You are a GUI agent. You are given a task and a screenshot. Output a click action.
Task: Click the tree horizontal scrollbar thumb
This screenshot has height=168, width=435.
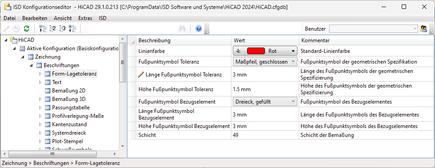53,154
